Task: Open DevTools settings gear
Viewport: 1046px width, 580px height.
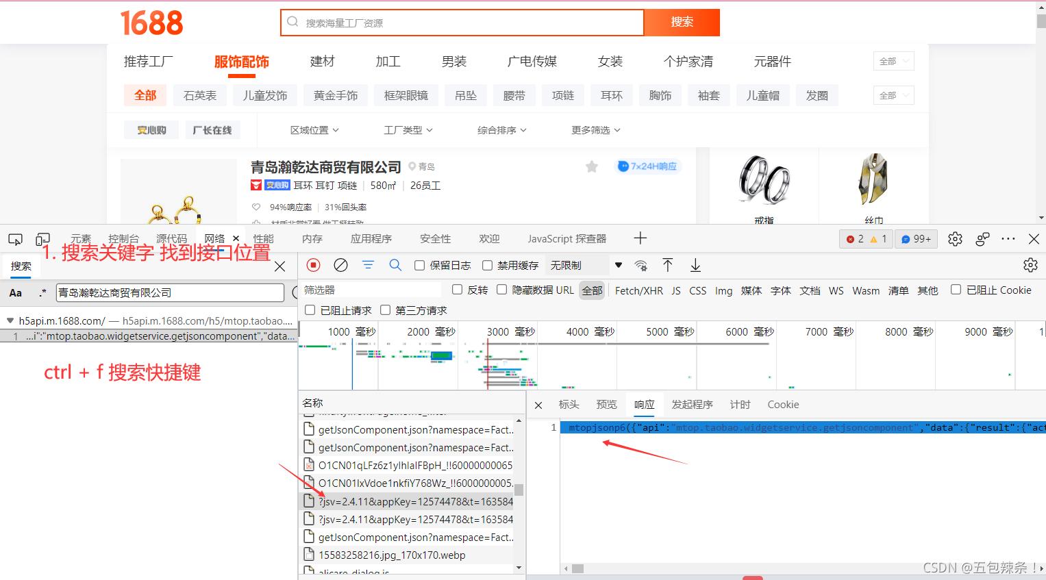Action: pos(955,239)
